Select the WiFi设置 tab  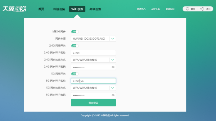pyautogui.click(x=77, y=9)
